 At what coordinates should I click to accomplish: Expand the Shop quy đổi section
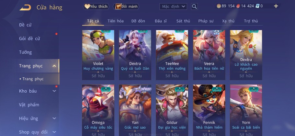tap(54, 132)
